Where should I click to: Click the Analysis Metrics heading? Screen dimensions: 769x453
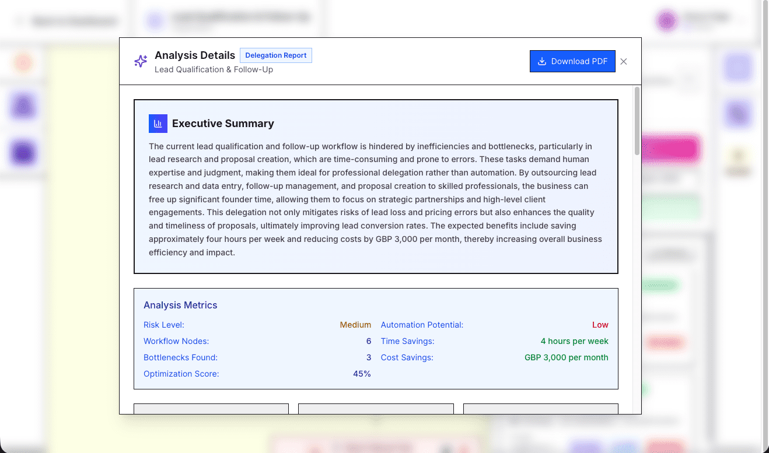coord(180,305)
